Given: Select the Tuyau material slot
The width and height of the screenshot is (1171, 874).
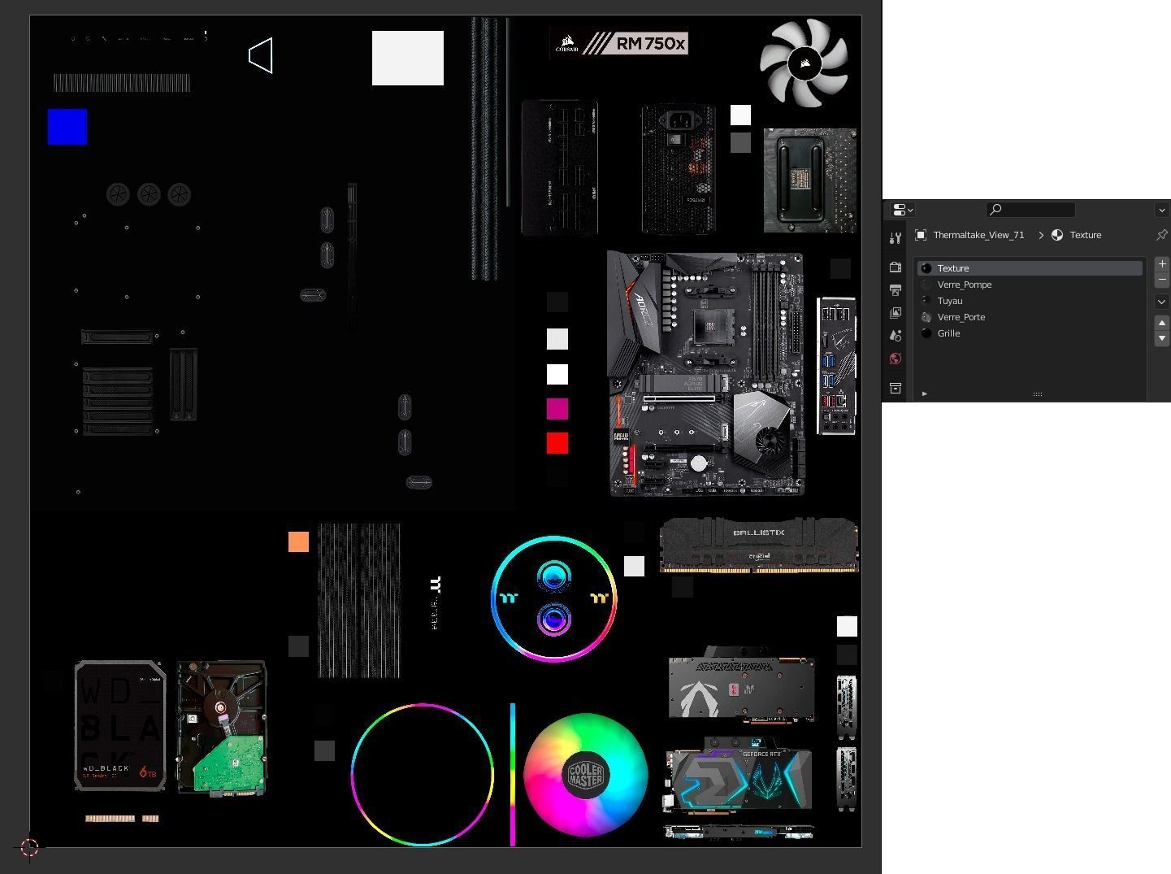Looking at the screenshot, I should 1030,301.
